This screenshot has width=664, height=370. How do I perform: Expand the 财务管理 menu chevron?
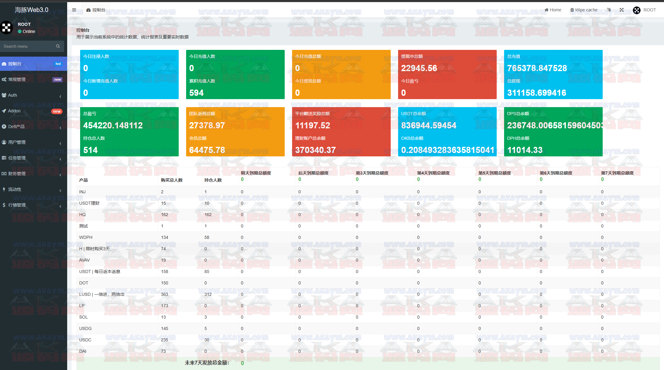[x=60, y=175]
